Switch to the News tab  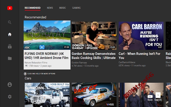tap(50, 8)
